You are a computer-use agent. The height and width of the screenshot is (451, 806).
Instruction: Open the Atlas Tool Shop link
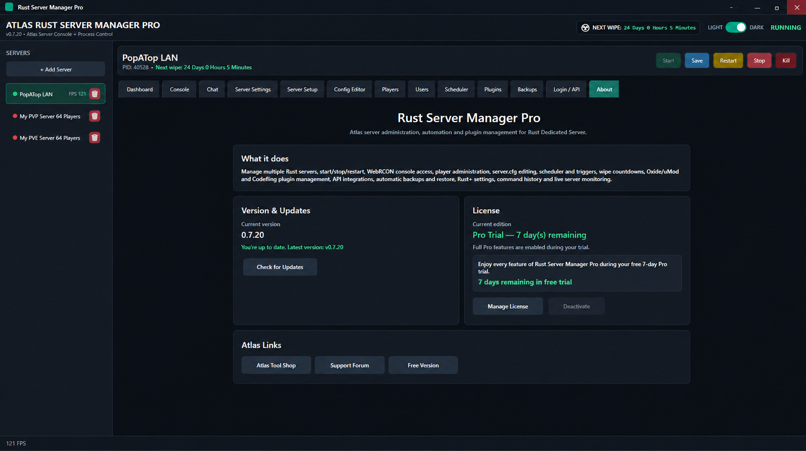pos(276,366)
